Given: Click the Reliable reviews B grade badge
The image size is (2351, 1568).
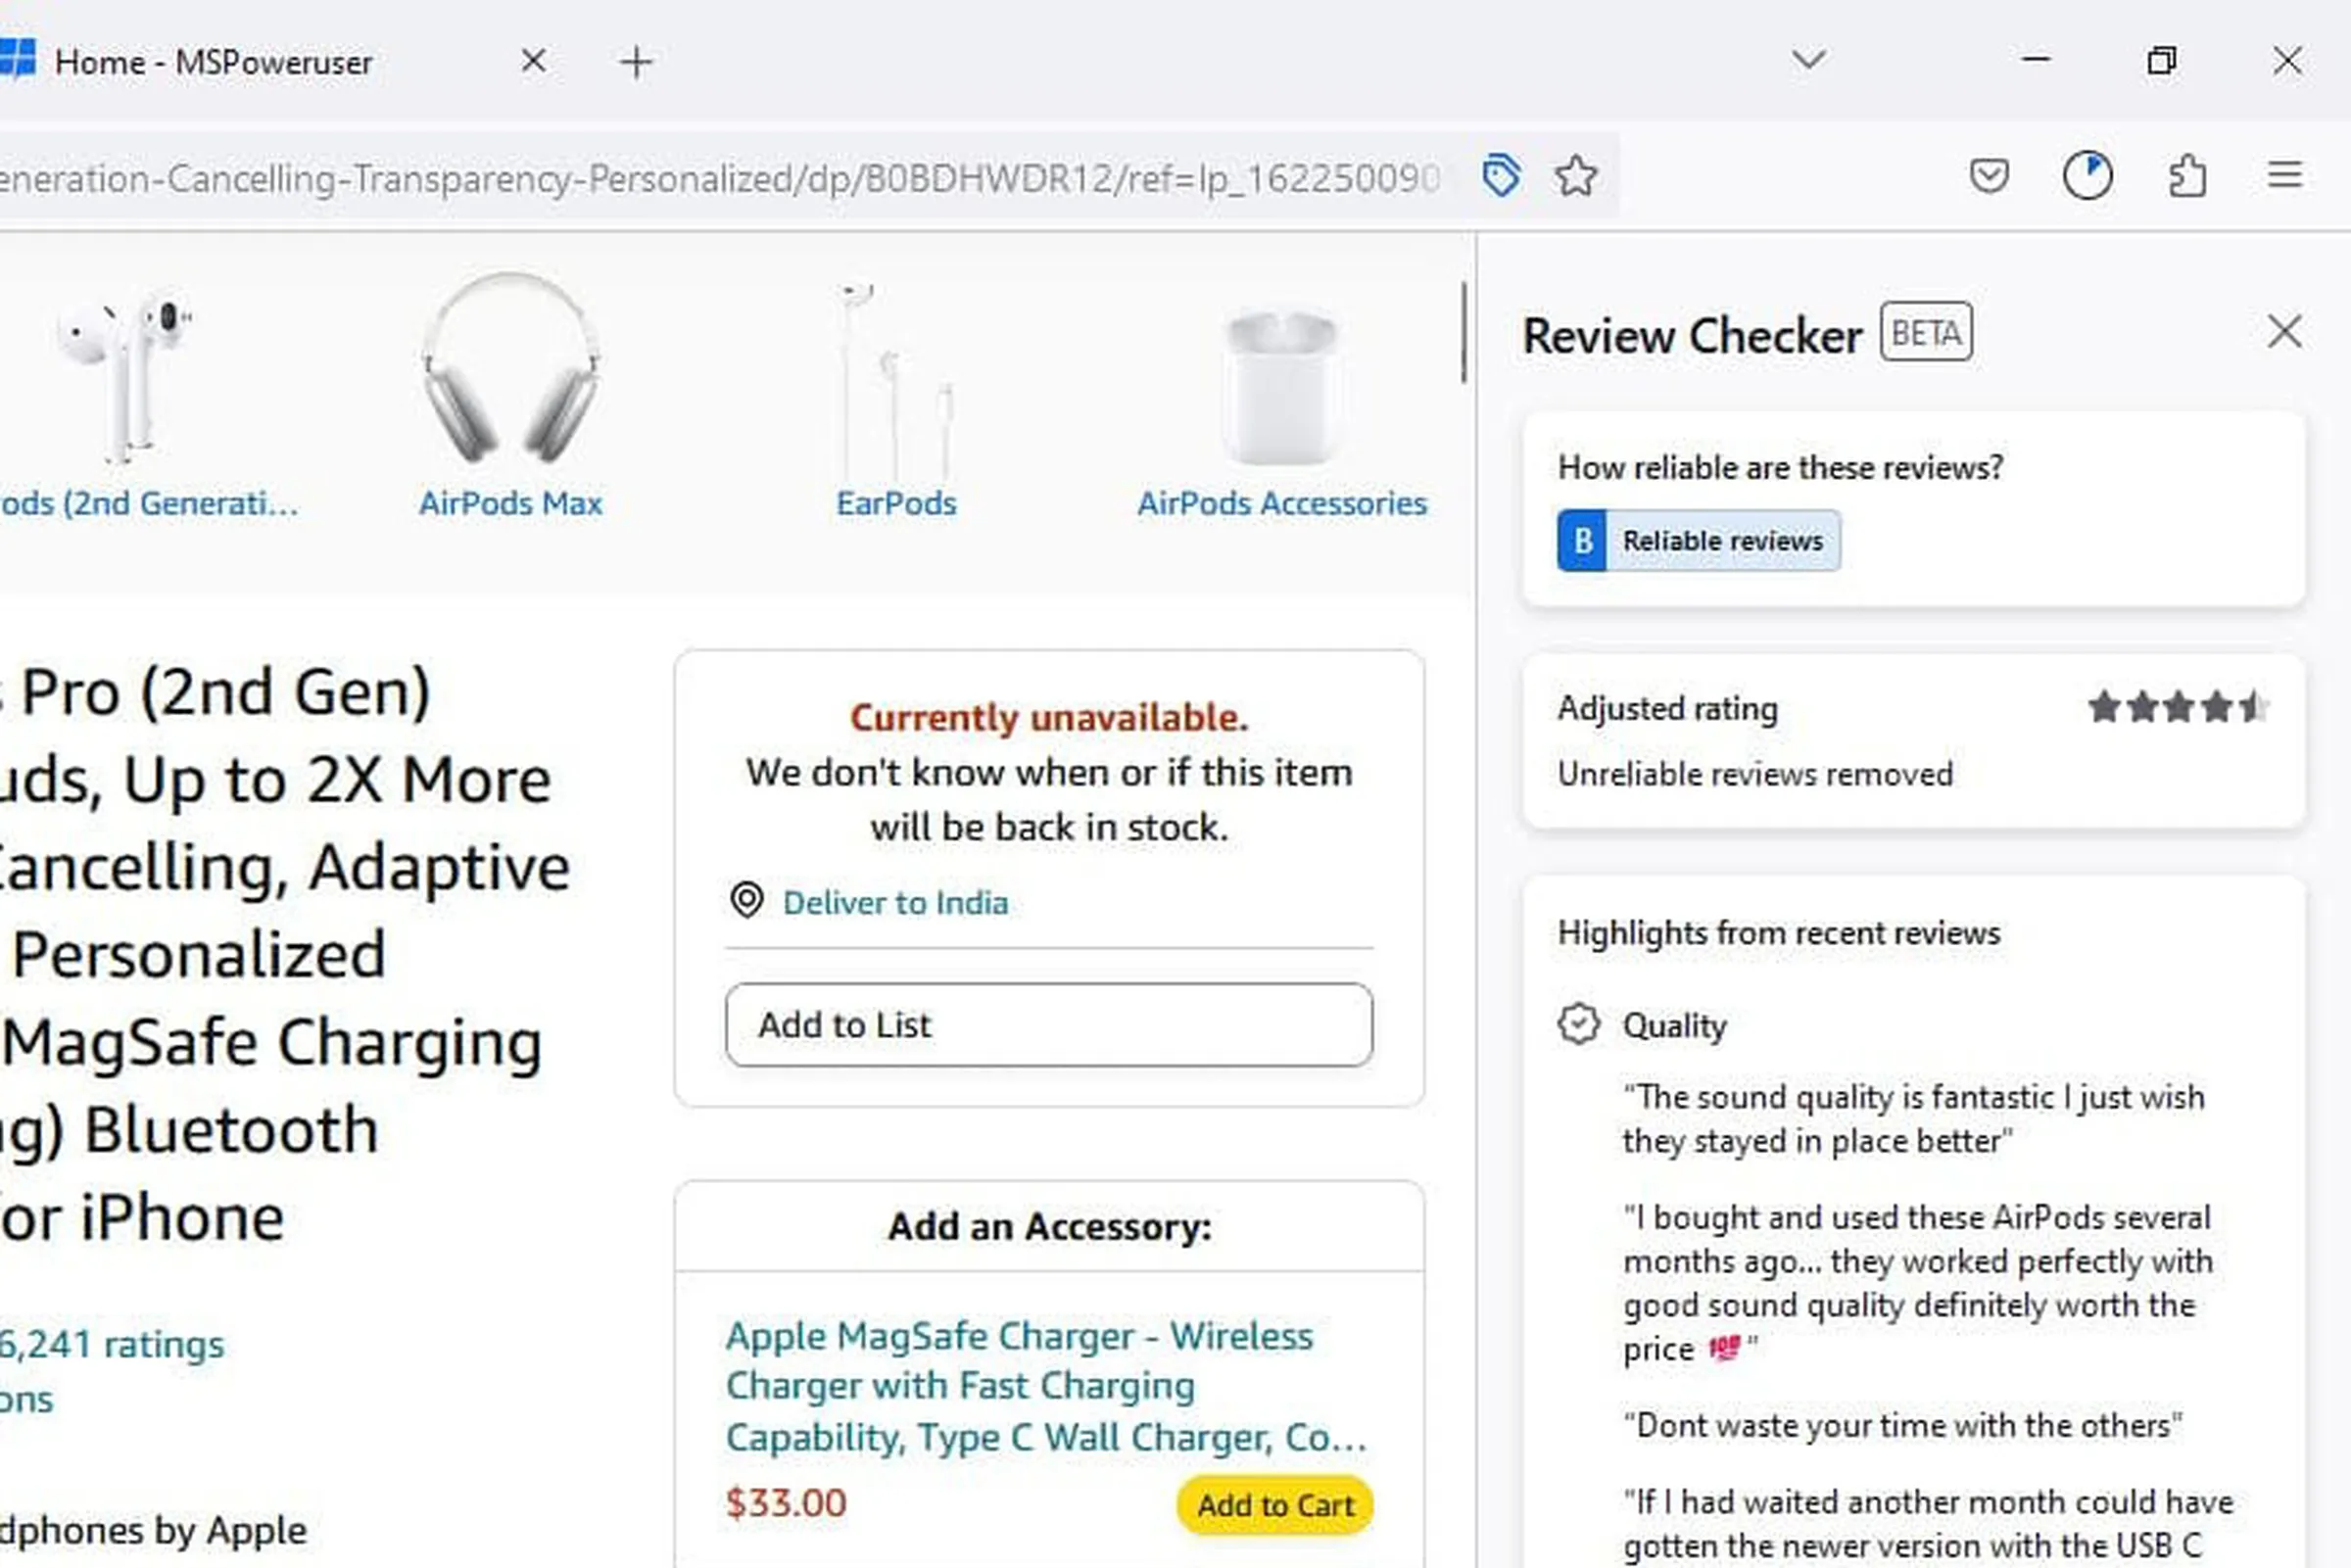Looking at the screenshot, I should tap(1698, 541).
